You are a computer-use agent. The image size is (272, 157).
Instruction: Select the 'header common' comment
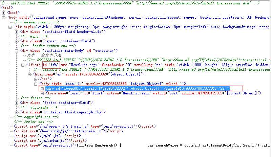[37, 22]
